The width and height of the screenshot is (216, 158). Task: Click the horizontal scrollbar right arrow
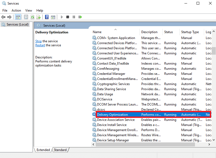tap(209, 144)
